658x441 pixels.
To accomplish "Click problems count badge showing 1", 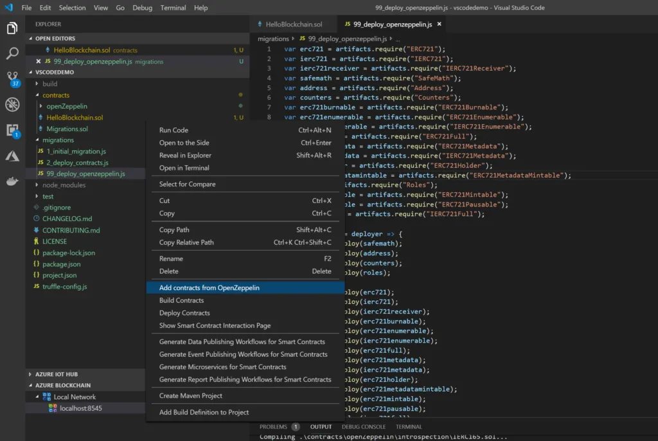I will [x=296, y=427].
